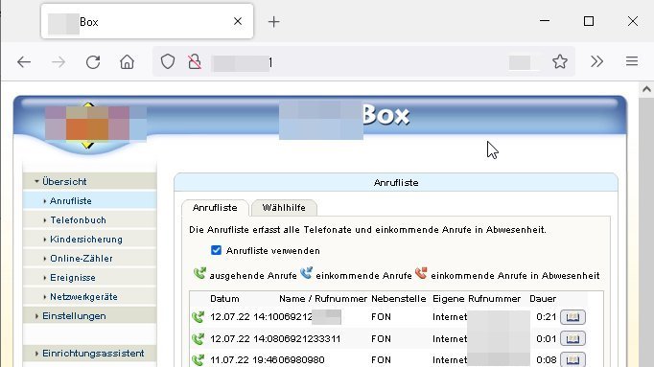
Task: Click the browser reload icon
Action: click(x=93, y=62)
